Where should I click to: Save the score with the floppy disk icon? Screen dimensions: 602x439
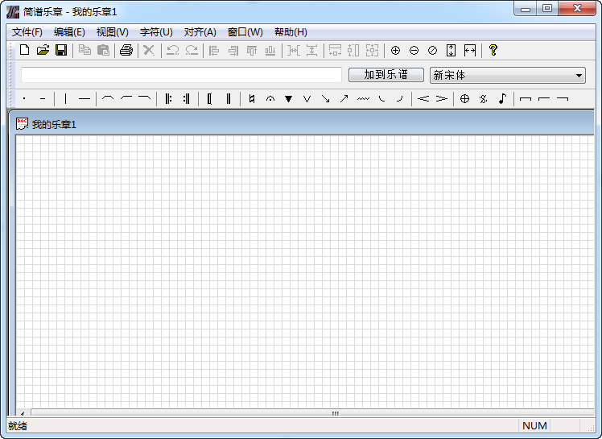point(61,50)
